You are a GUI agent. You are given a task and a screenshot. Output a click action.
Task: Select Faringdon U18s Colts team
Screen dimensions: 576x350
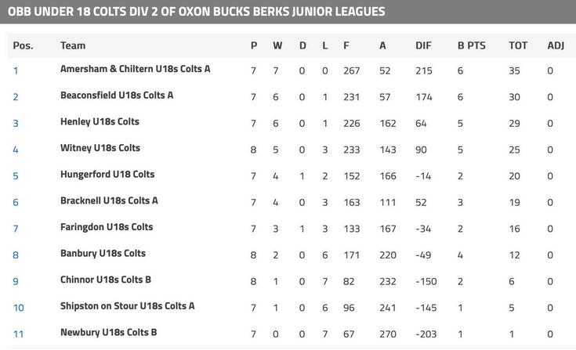coord(107,227)
